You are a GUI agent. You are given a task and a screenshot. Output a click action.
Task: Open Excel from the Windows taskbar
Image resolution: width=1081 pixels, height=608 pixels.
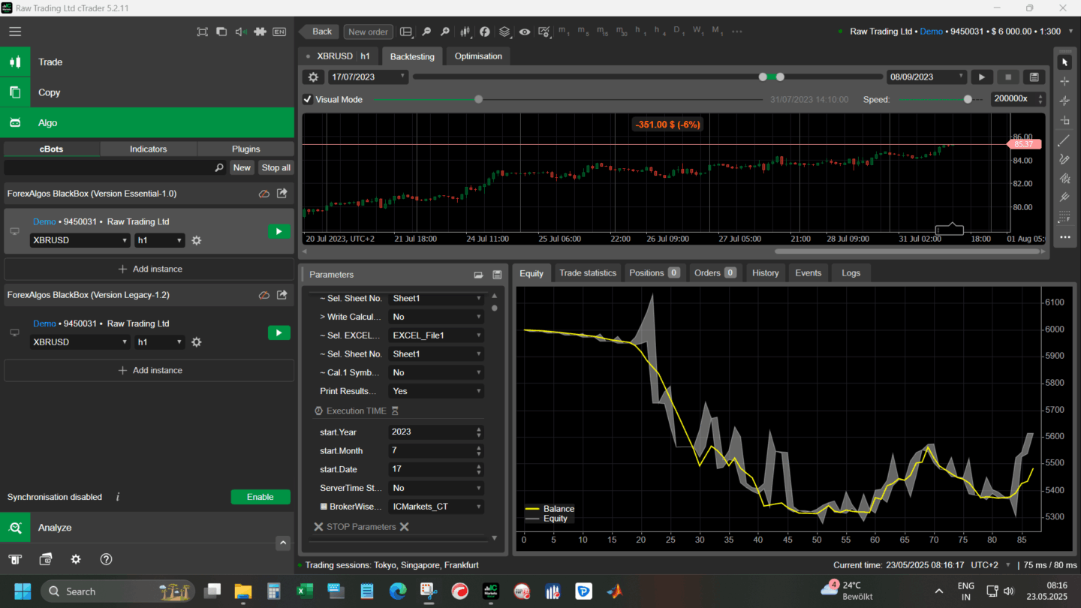[305, 591]
